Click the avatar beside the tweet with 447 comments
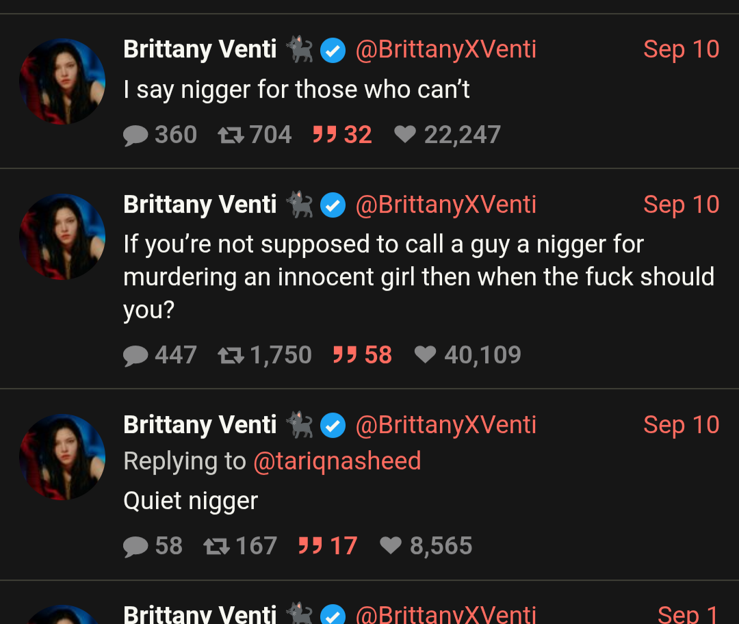This screenshot has width=739, height=624. coord(62,237)
